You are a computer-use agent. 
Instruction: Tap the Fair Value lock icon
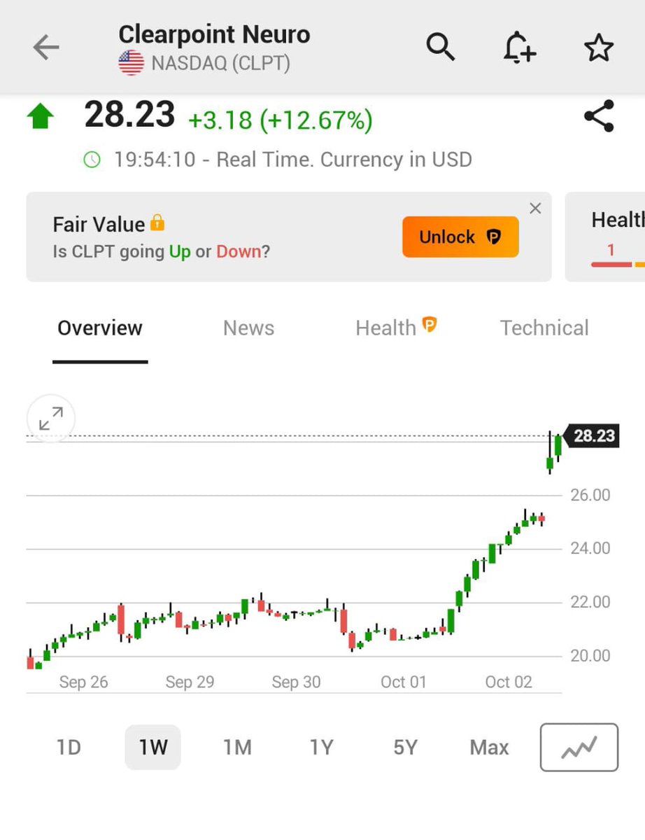[x=157, y=223]
